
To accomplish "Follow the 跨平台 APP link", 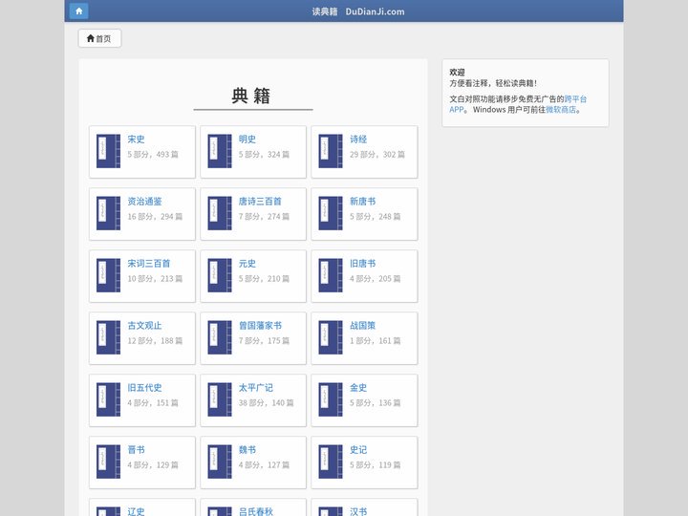I will (575, 99).
